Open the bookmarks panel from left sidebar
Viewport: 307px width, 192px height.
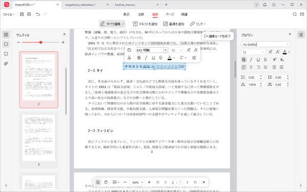(x=6, y=44)
